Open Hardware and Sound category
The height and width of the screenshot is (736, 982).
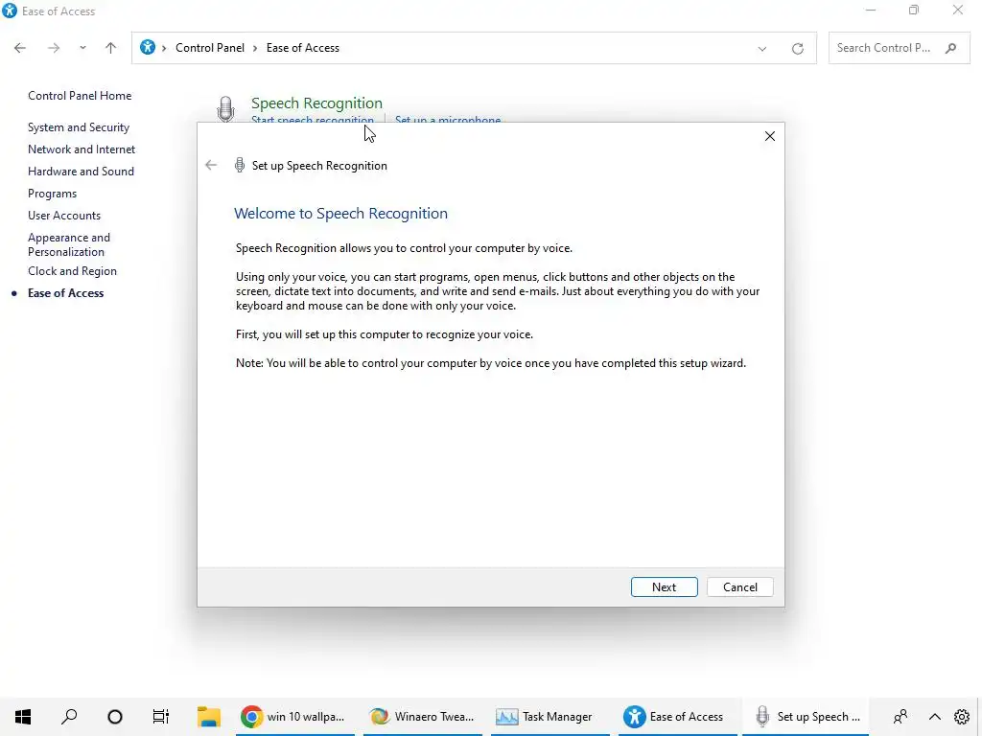point(81,171)
